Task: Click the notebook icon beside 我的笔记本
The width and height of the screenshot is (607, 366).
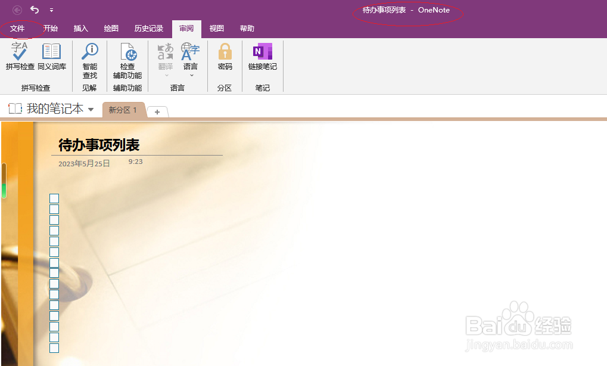Action: pyautogui.click(x=15, y=108)
